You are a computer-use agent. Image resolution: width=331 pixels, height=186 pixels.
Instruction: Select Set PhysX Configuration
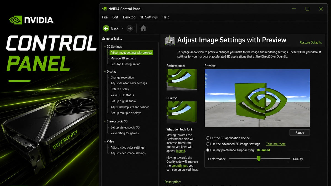point(125,64)
